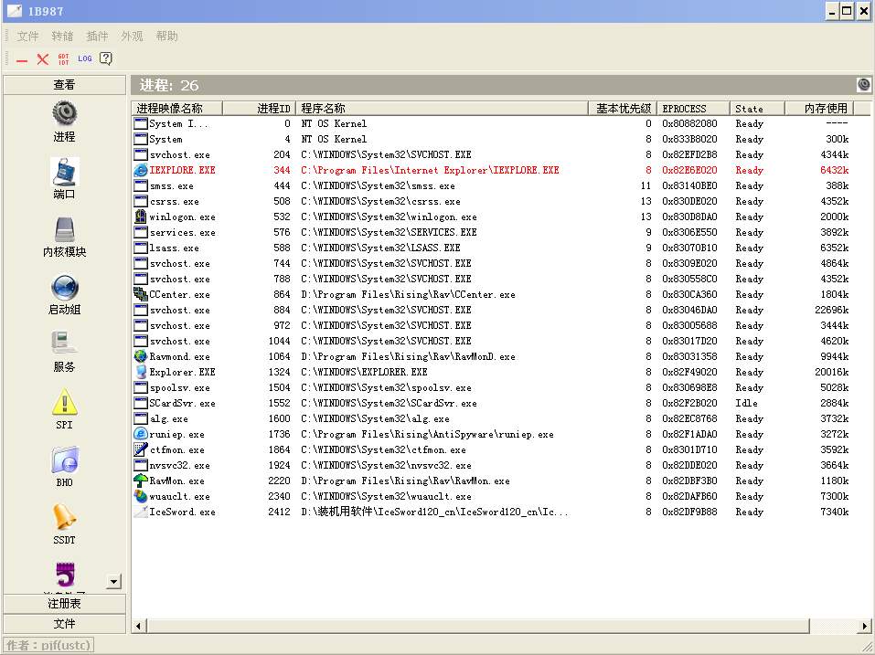The width and height of the screenshot is (875, 655).
Task: Open the SSDT bell icon
Action: tap(64, 517)
